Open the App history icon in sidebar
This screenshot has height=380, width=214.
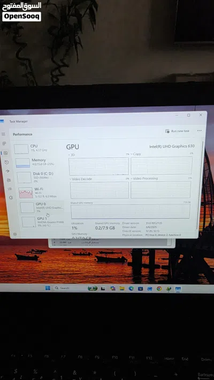[x=6, y=162]
